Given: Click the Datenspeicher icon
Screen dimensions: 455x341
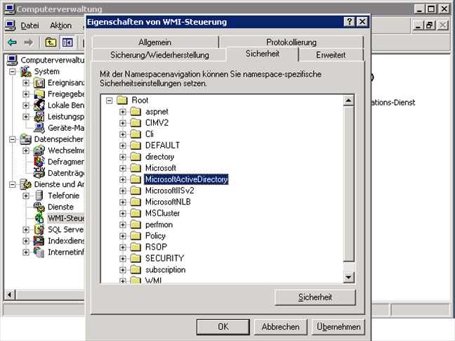Looking at the screenshot, I should 26,139.
